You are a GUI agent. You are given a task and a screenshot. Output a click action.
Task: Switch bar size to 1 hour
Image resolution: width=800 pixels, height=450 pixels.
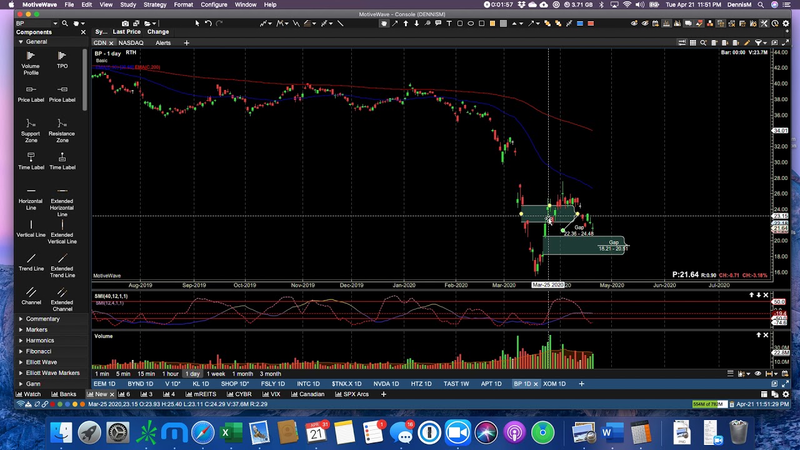pyautogui.click(x=170, y=374)
